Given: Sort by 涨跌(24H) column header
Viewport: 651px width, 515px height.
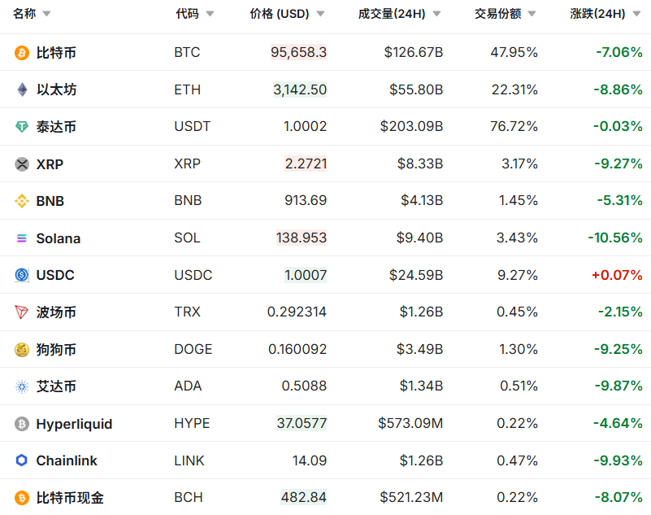Looking at the screenshot, I should pos(597,14).
